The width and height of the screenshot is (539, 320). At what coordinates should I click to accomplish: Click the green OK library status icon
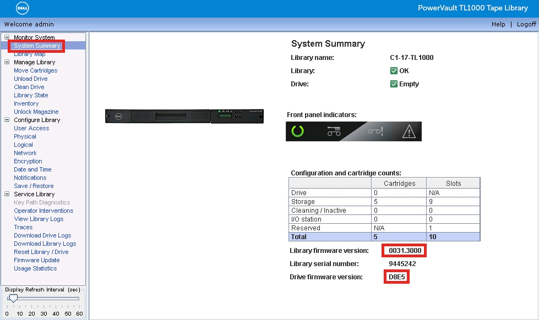[394, 70]
